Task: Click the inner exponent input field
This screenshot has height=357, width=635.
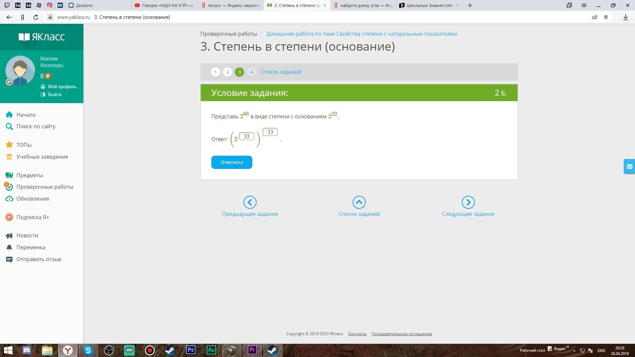Action: (246, 137)
